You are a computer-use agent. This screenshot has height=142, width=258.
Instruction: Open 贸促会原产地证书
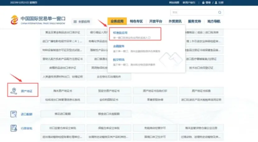[x=109, y=91]
